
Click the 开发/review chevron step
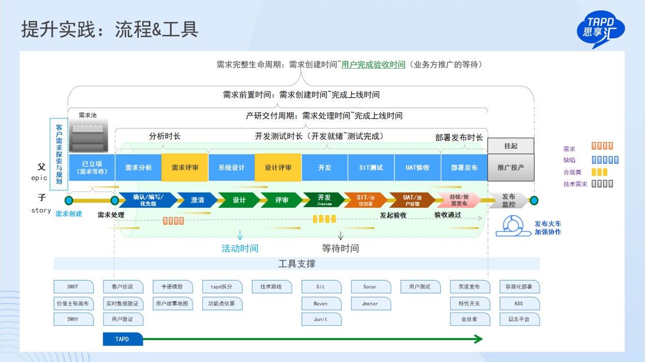click(x=324, y=200)
